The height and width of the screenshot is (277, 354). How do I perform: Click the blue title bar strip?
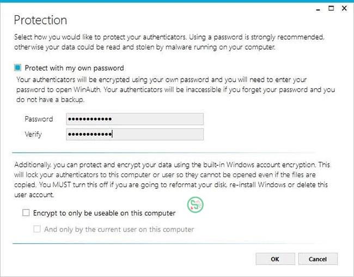[177, 1]
